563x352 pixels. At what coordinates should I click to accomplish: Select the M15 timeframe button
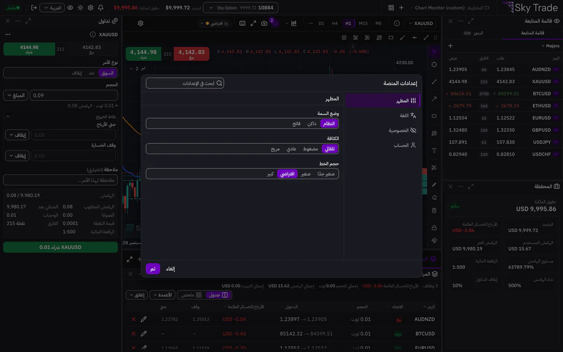click(x=363, y=23)
